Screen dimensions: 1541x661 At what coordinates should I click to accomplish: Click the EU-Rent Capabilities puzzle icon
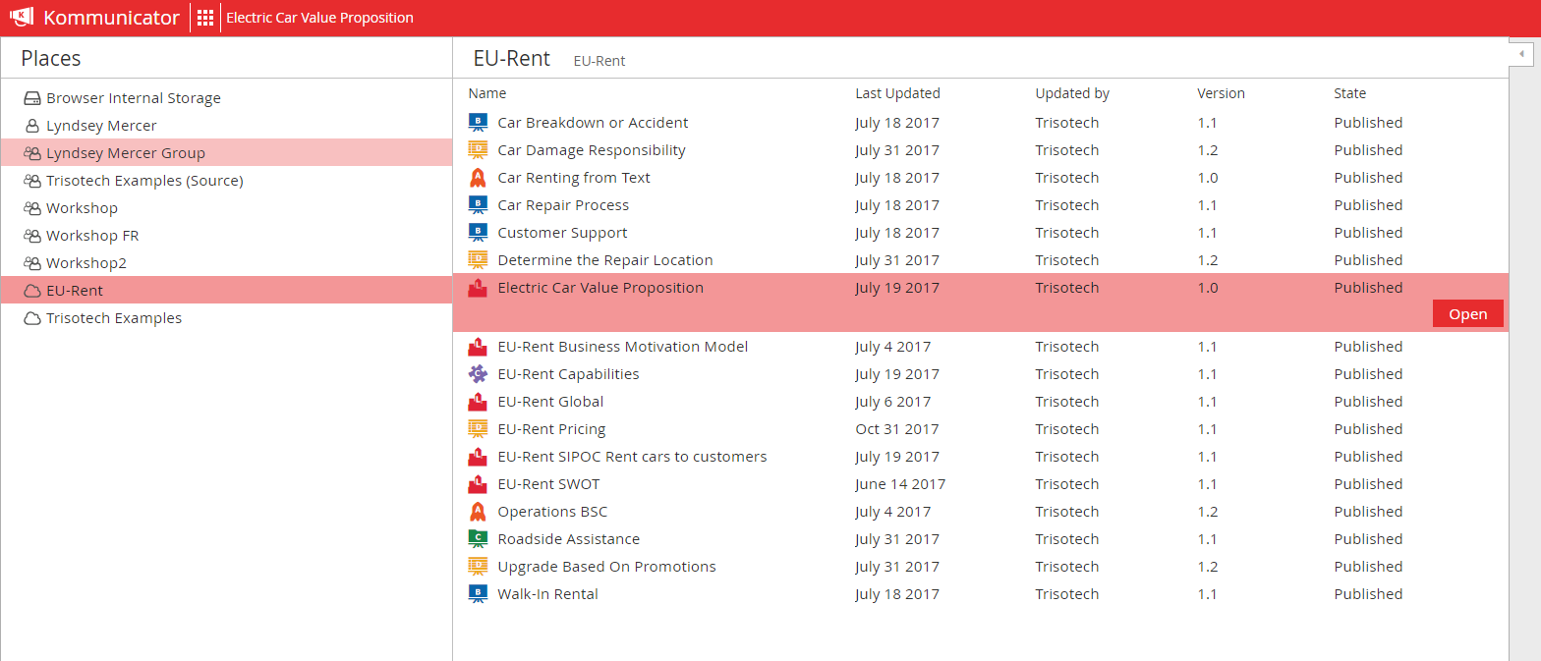pyautogui.click(x=478, y=374)
